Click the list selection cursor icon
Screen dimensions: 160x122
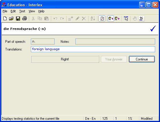[126, 19]
